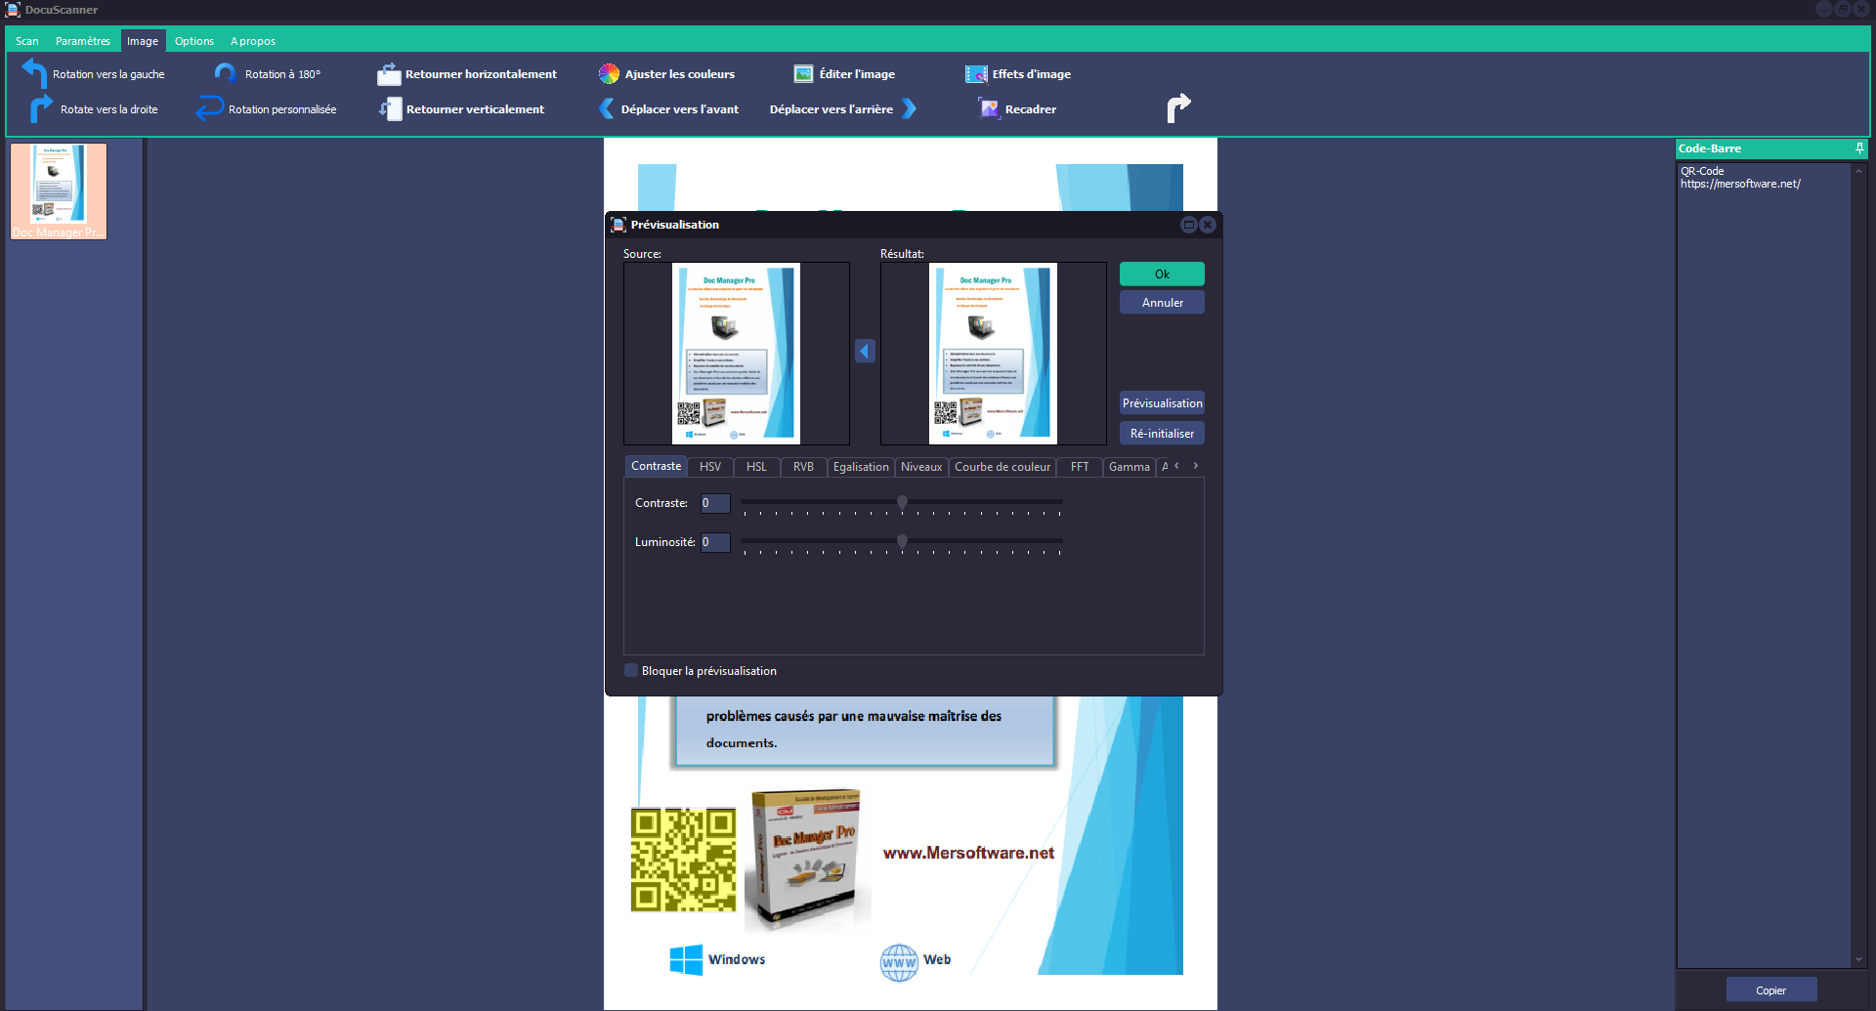Viewport: 1876px width, 1011px height.
Task: Enable Bloquer la prévisualisation checkbox
Action: (631, 670)
